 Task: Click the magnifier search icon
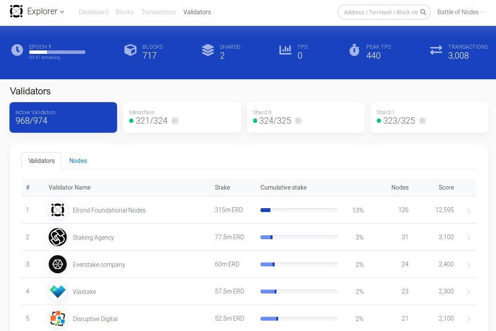tap(423, 12)
